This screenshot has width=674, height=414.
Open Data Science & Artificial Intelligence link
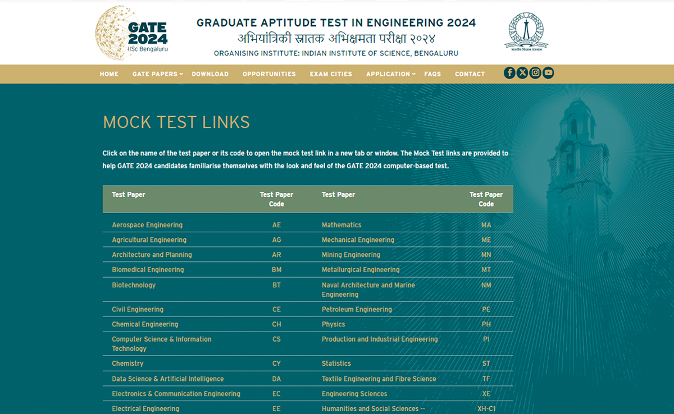point(167,379)
